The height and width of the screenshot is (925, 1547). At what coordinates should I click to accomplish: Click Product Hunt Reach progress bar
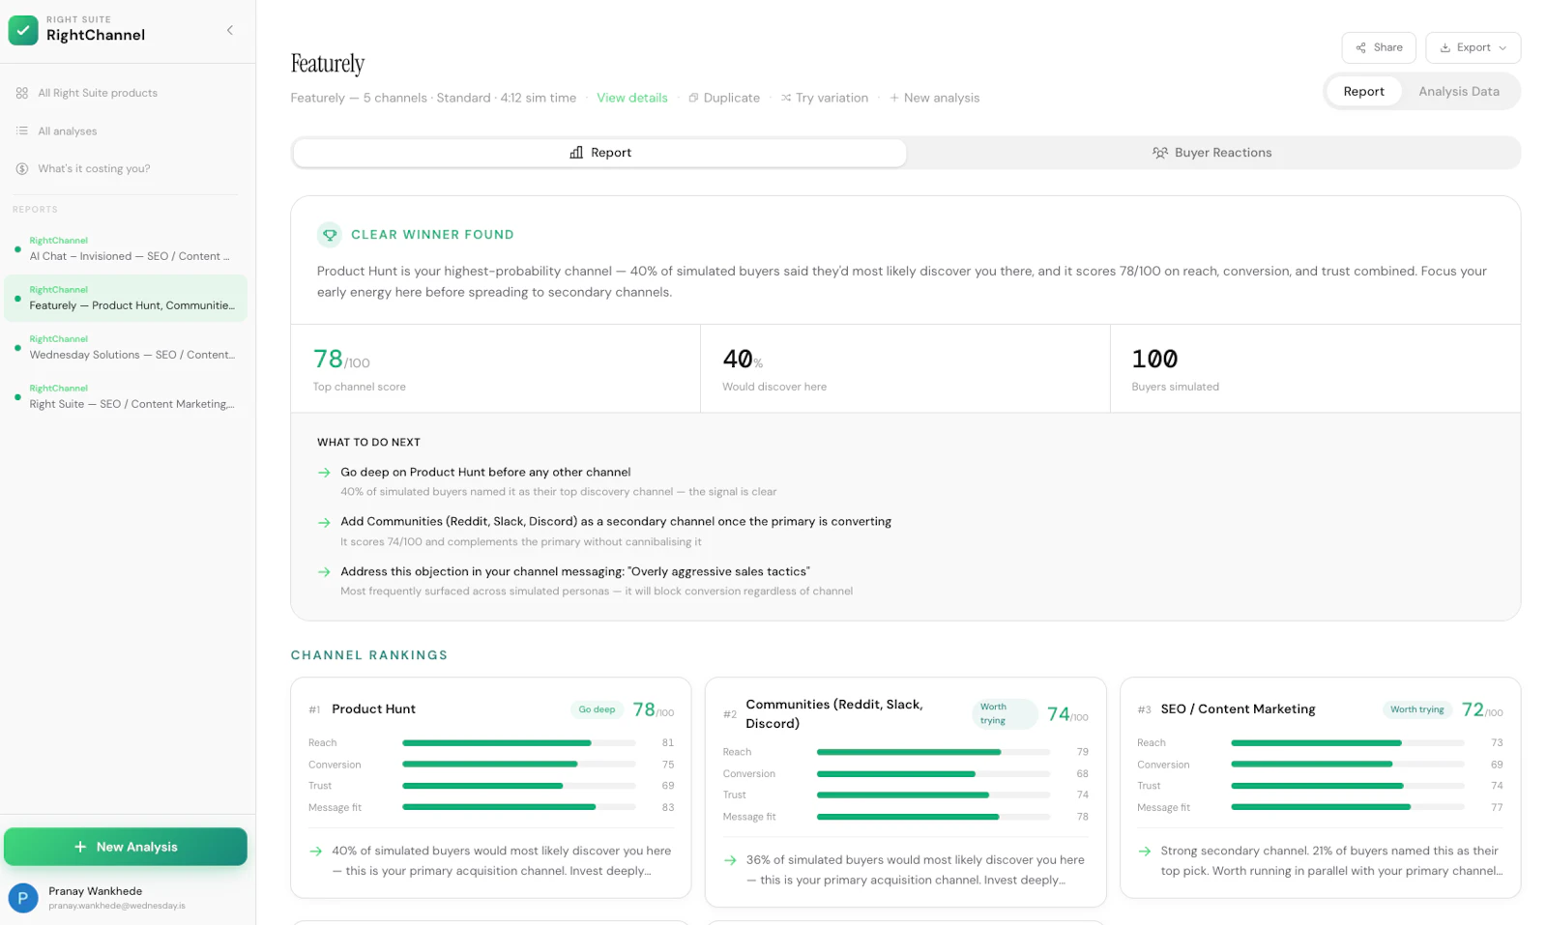tap(519, 743)
